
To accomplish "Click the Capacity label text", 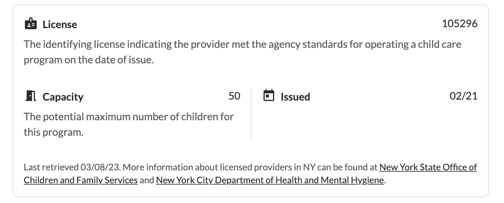I will [63, 97].
